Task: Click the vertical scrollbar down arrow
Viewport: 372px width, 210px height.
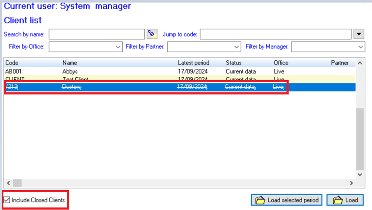Action: point(360,175)
